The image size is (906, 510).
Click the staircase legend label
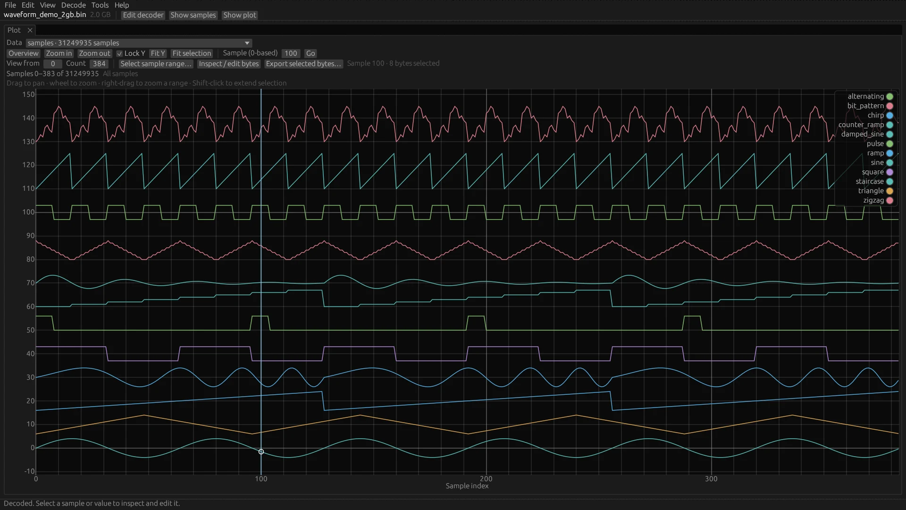click(x=870, y=181)
